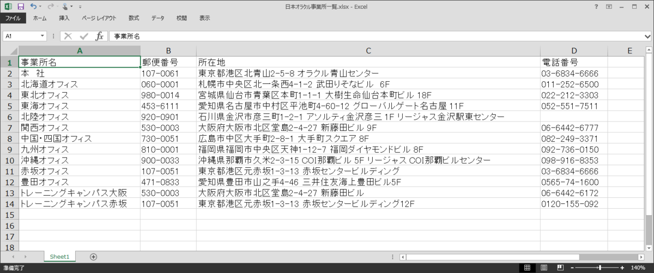The height and width of the screenshot is (273, 654).
Task: Select column A header
Action: tap(80, 51)
